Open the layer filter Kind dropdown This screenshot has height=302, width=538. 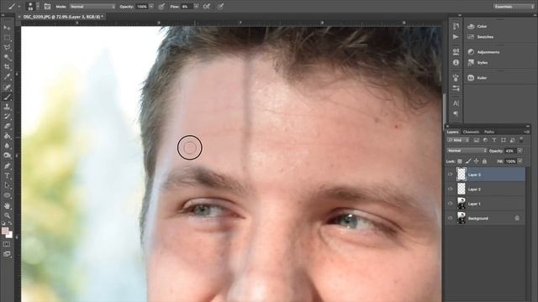pos(458,140)
